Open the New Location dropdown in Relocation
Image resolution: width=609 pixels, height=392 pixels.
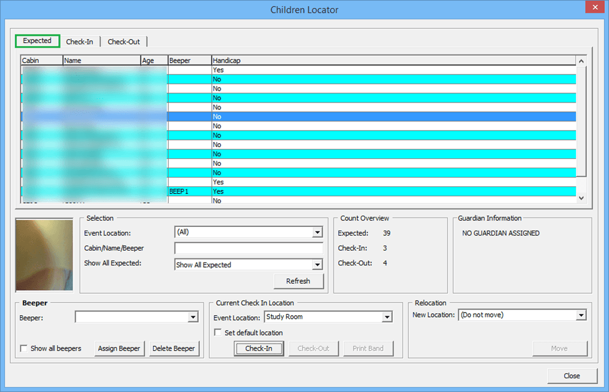pos(580,314)
